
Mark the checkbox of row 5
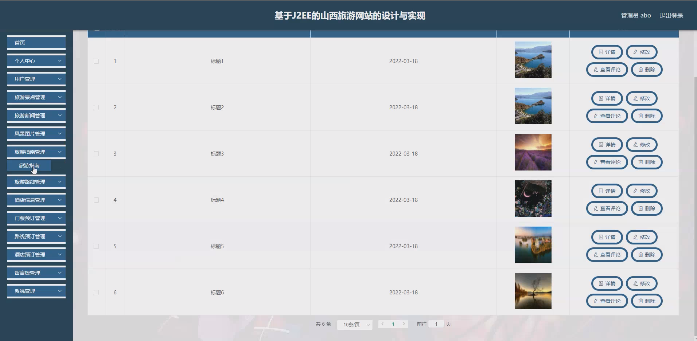(x=96, y=246)
